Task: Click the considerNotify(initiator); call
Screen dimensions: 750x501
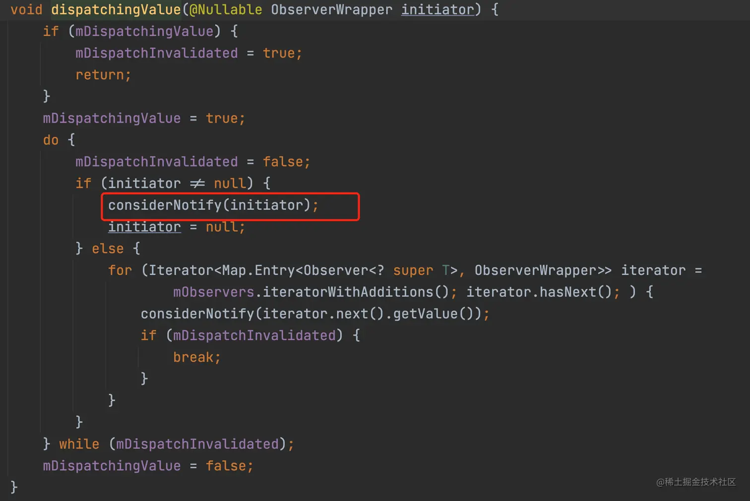Action: (x=213, y=205)
